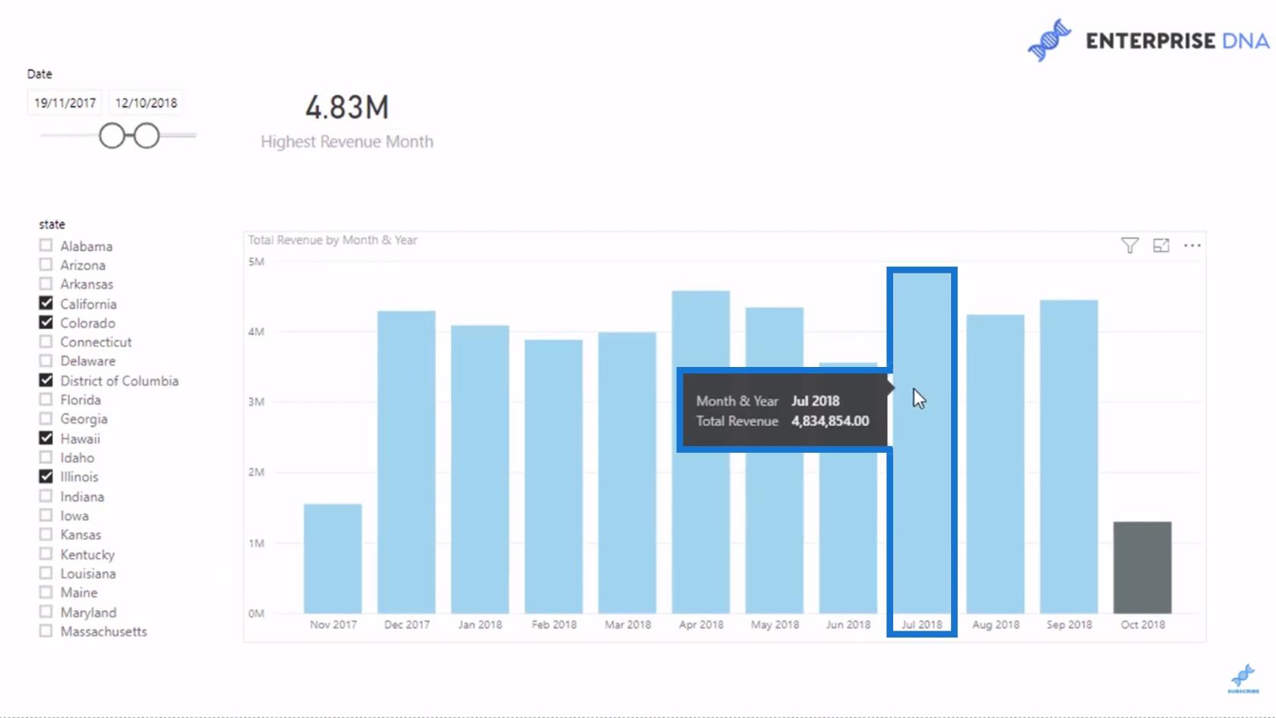The height and width of the screenshot is (718, 1276).
Task: Check the Indiana checkbox
Action: point(46,496)
